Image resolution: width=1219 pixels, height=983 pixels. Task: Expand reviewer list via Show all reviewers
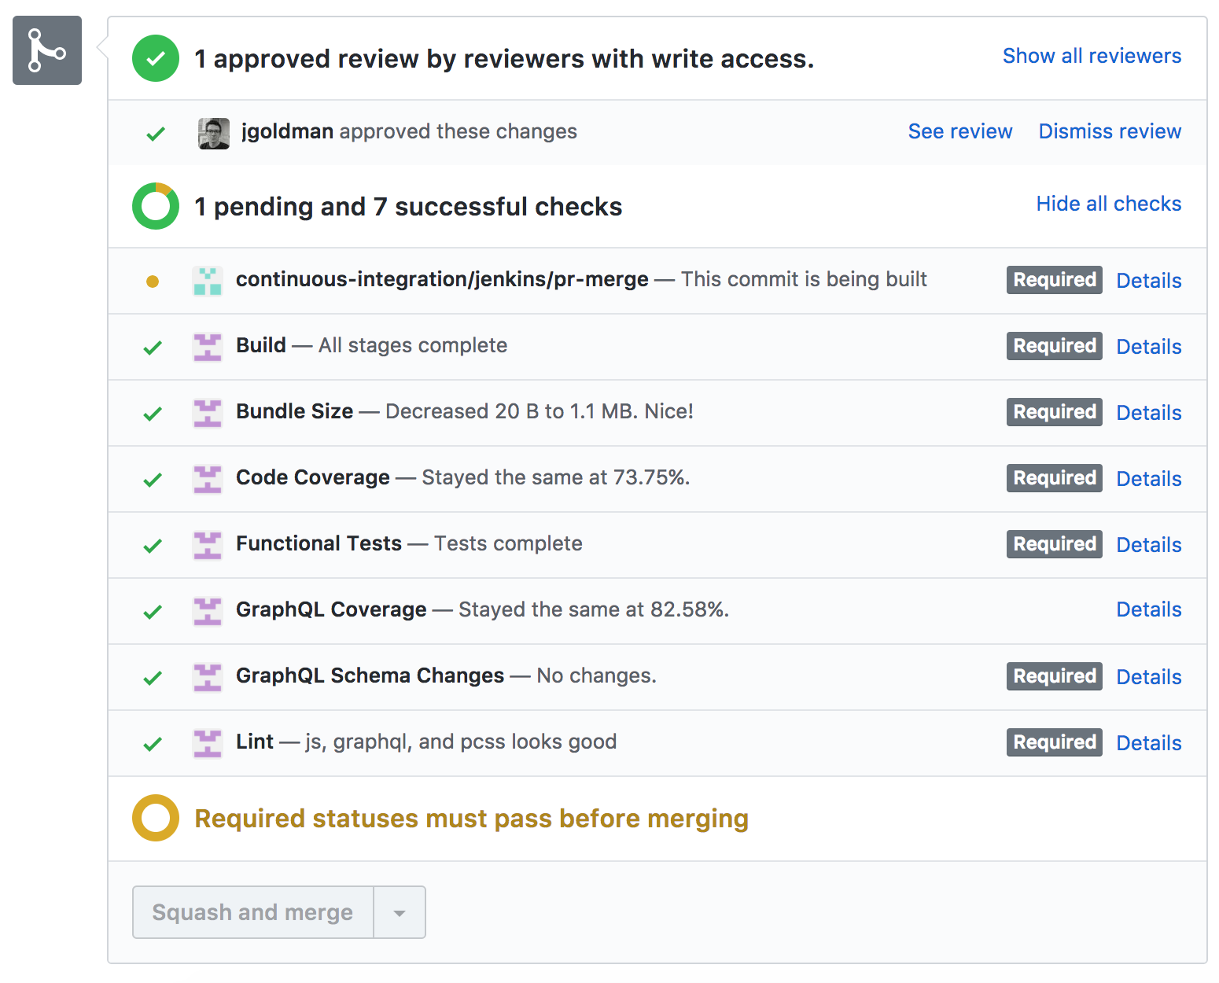(x=1091, y=55)
